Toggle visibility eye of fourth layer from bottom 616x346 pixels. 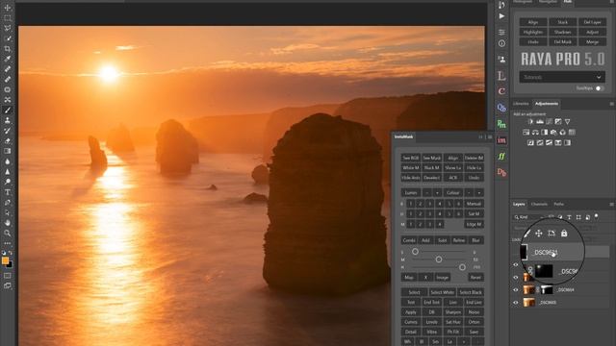coord(516,265)
